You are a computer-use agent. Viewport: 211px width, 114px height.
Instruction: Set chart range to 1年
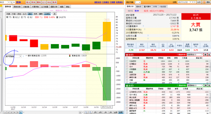pyautogui.click(x=105, y=112)
